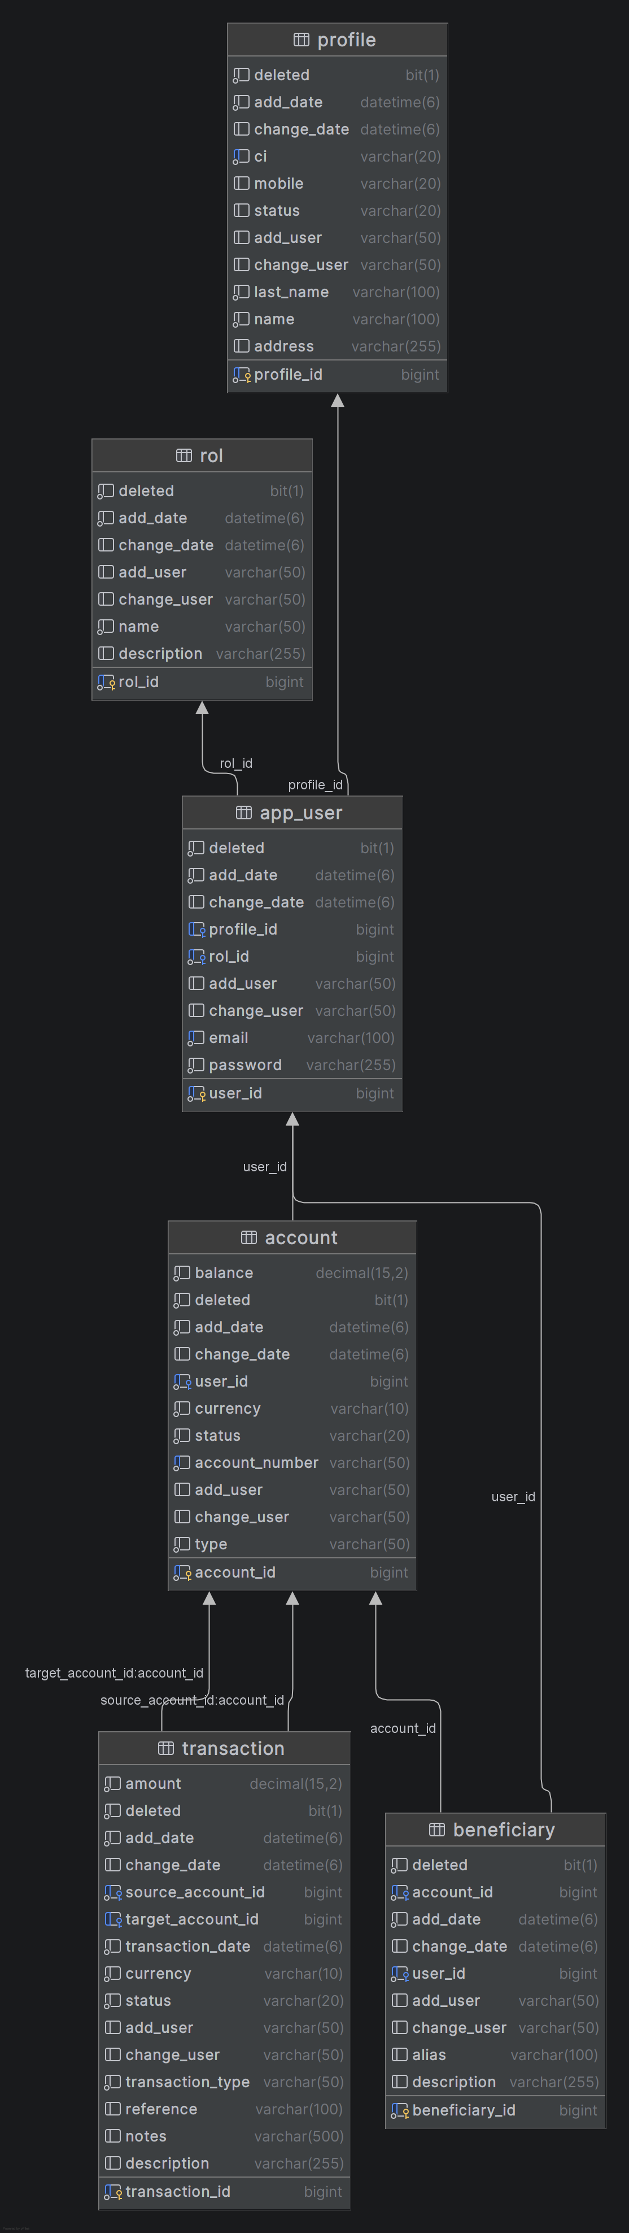Click the foreign key icon of source_account_id
The image size is (629, 2233).
[x=112, y=1892]
